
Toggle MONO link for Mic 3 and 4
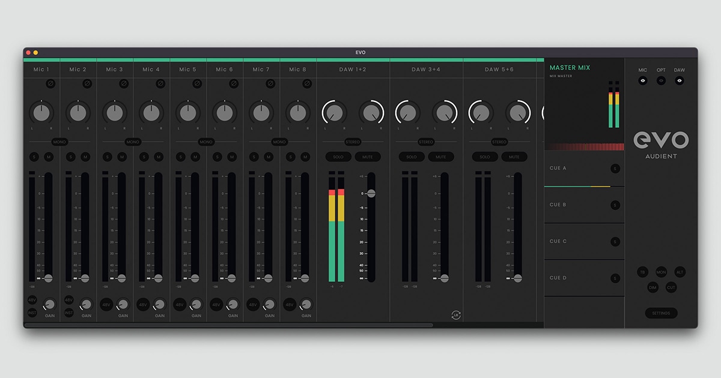click(133, 142)
